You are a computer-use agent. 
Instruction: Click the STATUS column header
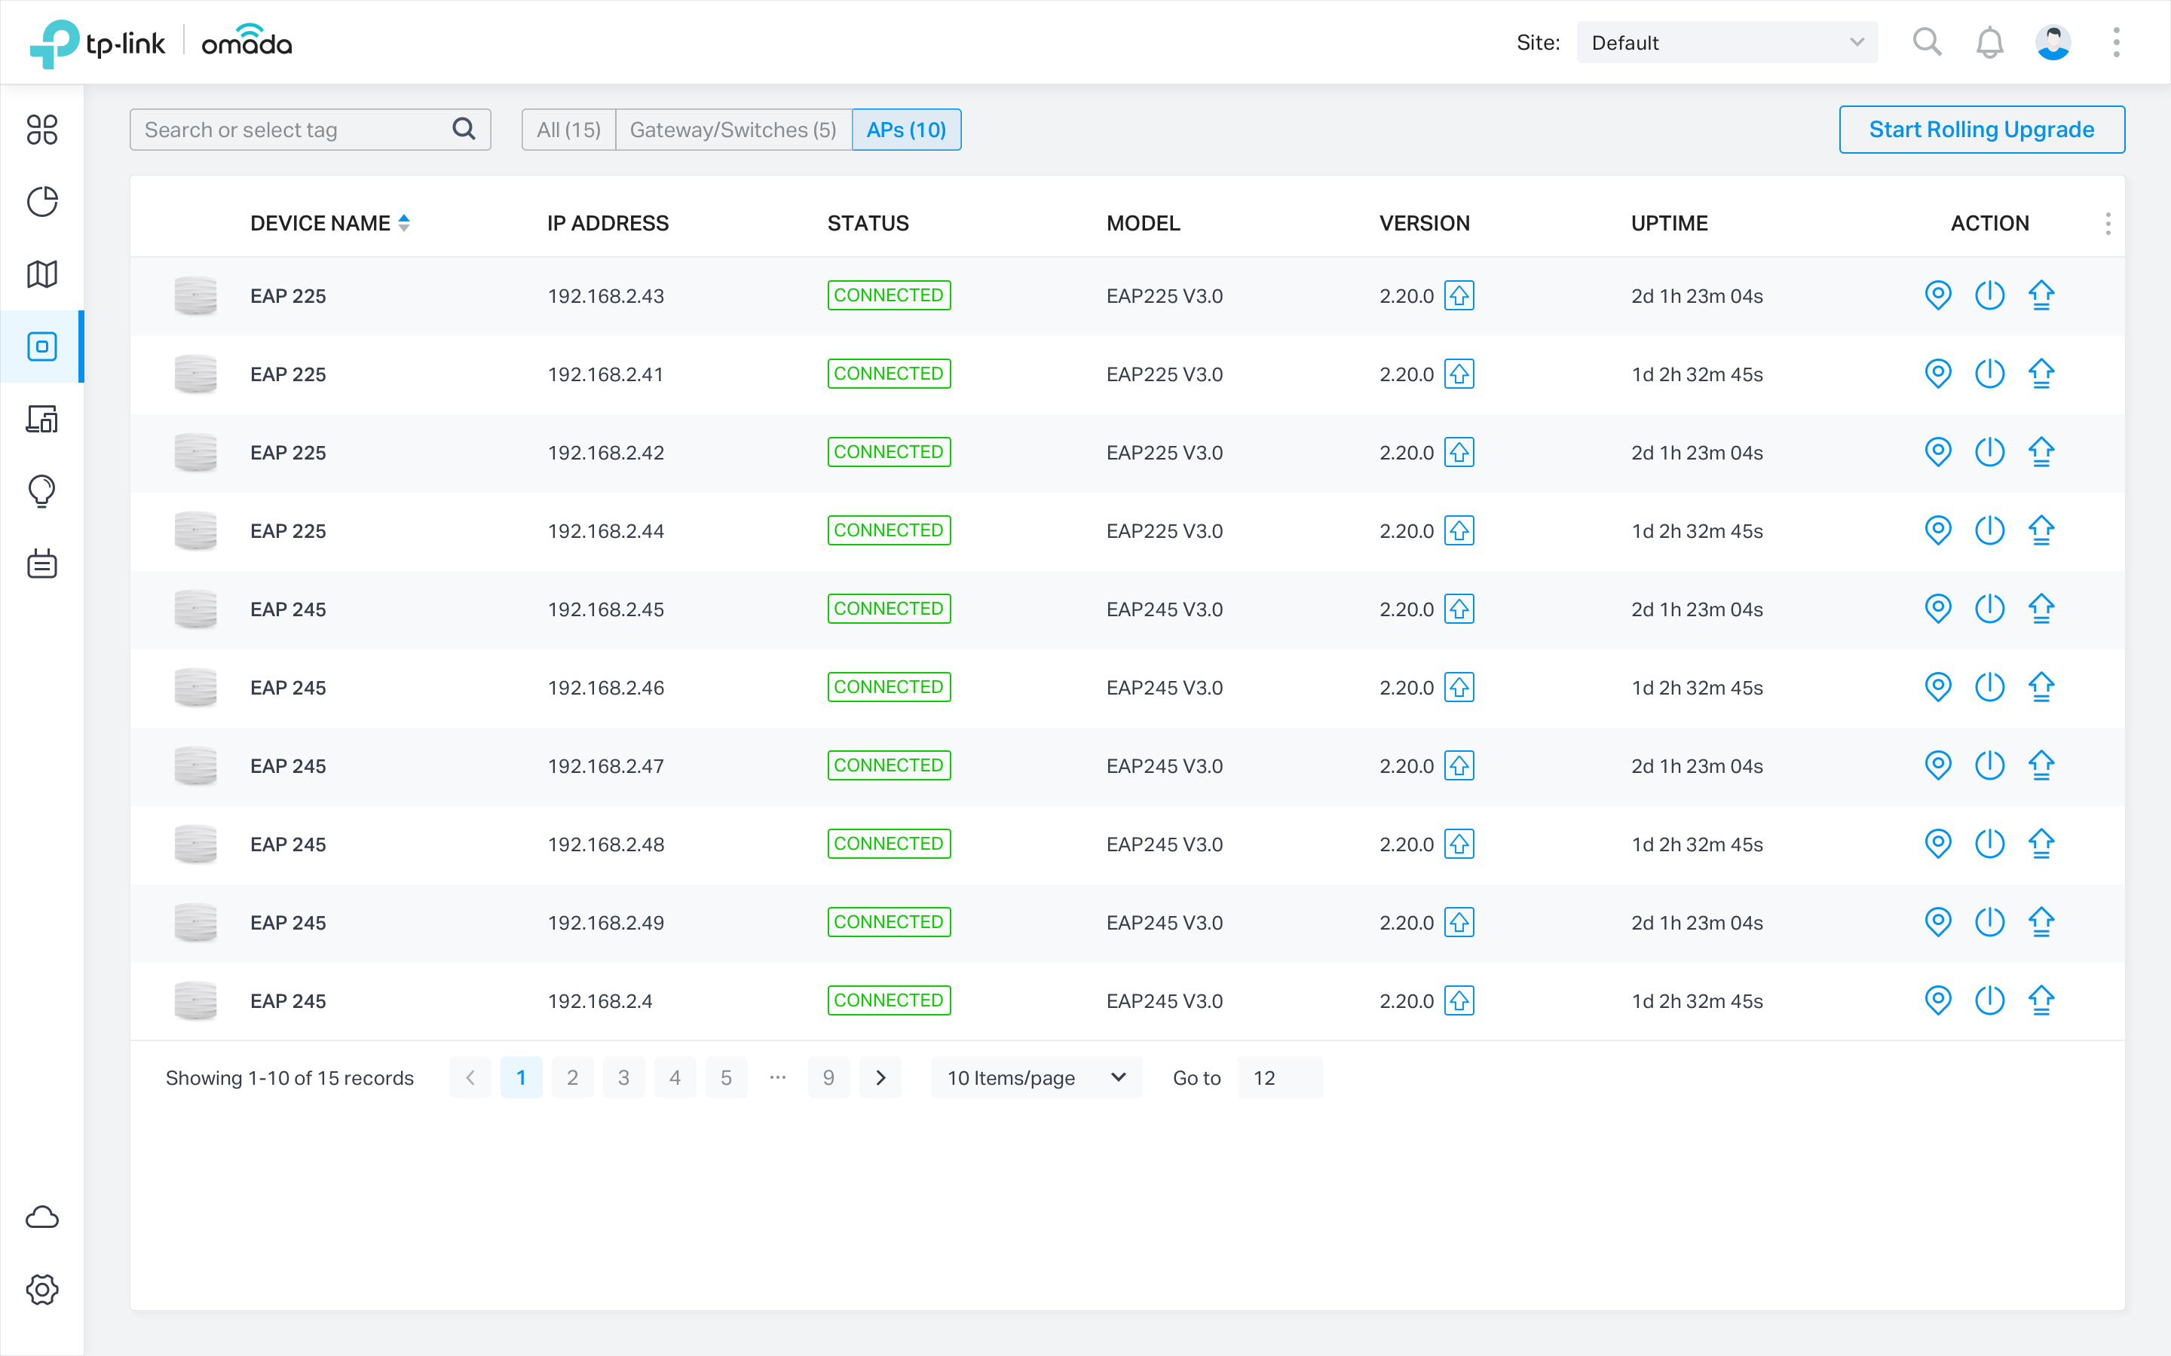pos(868,223)
